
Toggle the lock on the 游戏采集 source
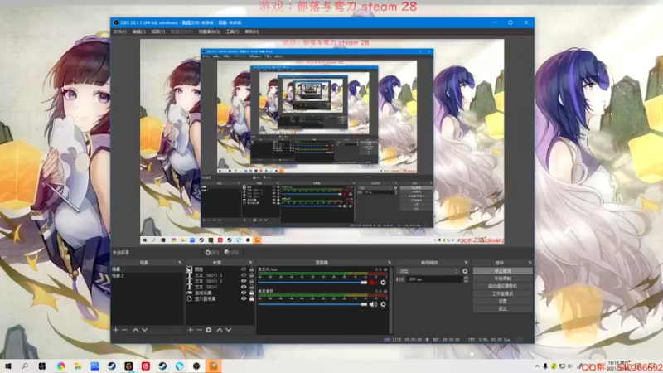pyautogui.click(x=251, y=293)
